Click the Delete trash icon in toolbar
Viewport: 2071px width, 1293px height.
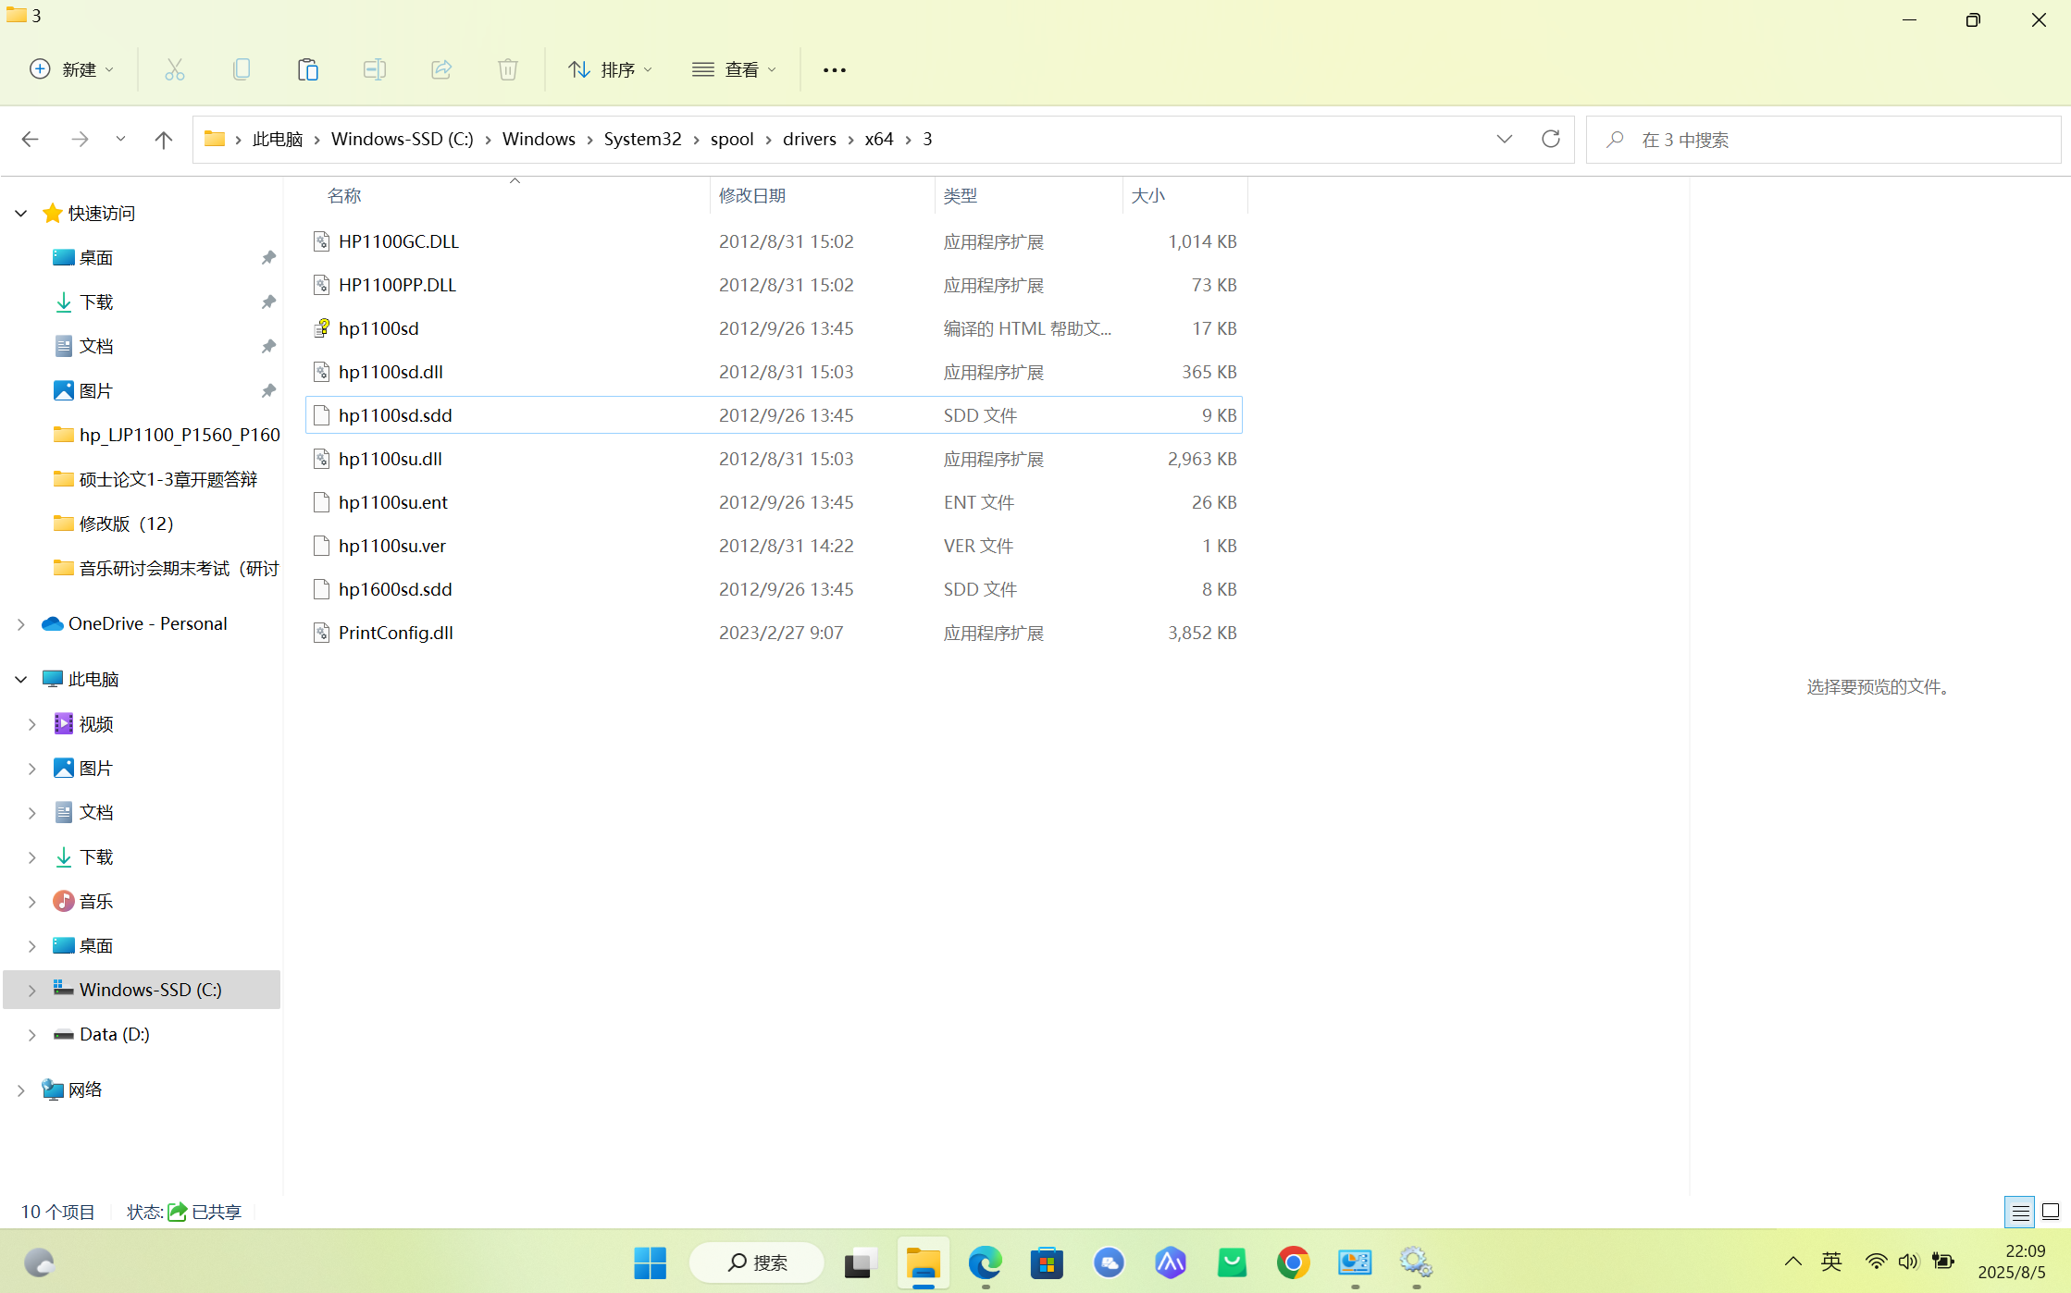click(507, 69)
